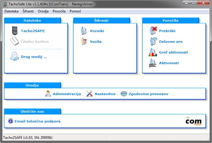The width and height of the screenshot is (212, 143).
Task: Click the Obiščite nas panel header
Action: point(32,111)
